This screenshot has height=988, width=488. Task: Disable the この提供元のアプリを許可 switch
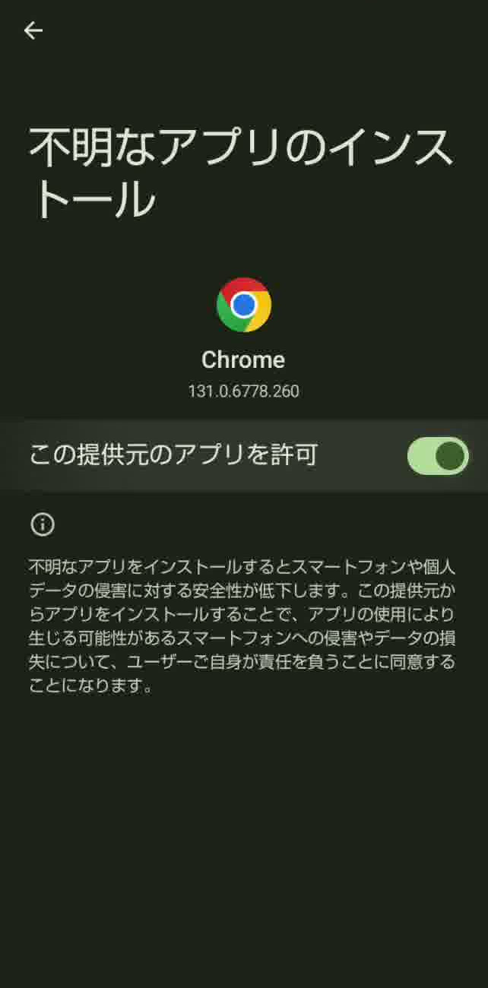[438, 456]
